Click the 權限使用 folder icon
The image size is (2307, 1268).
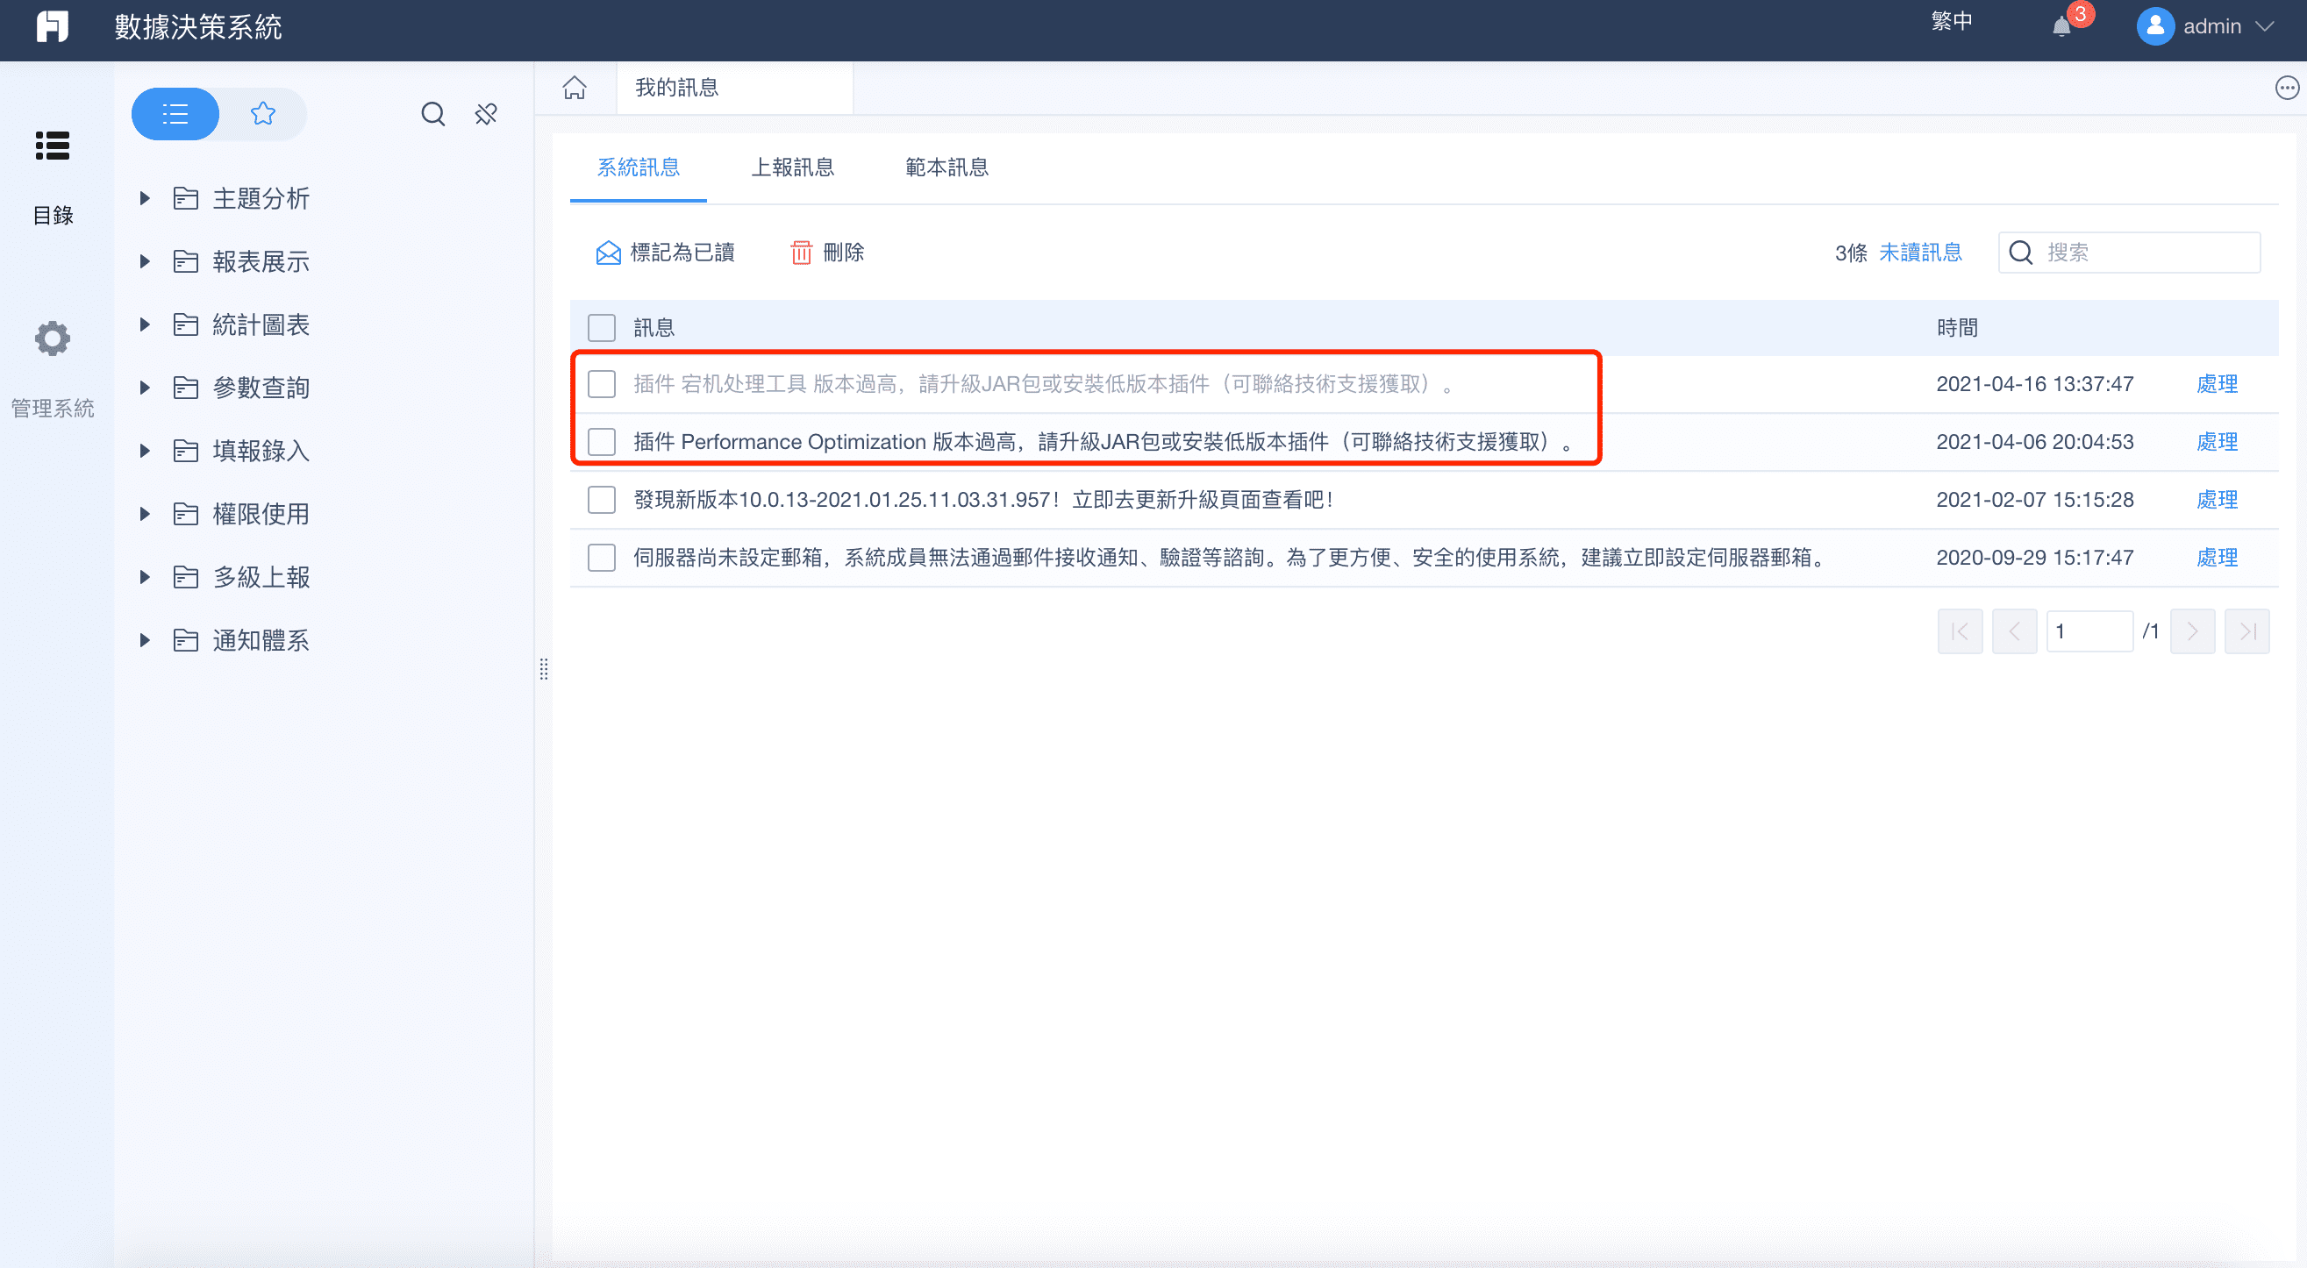[x=185, y=514]
